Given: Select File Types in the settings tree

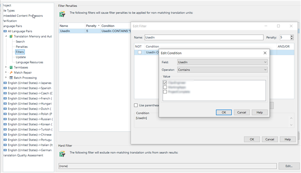Looking at the screenshot, I should pos(9,10).
